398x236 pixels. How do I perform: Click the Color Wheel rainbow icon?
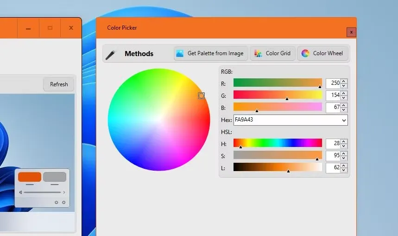(x=305, y=53)
